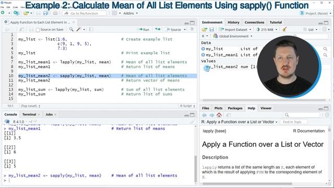Open the Project: (None) menu
The image size is (334, 188).
(315, 13)
